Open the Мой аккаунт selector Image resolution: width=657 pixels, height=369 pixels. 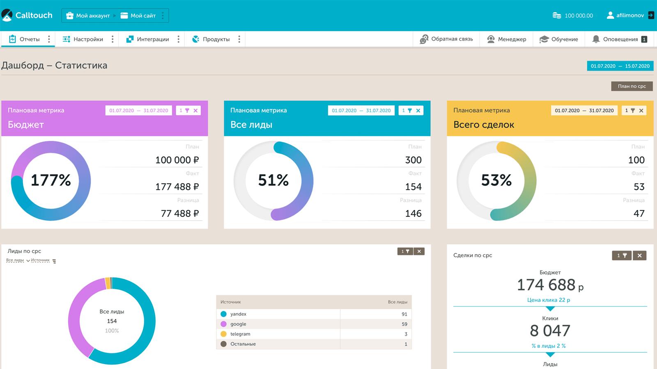88,16
